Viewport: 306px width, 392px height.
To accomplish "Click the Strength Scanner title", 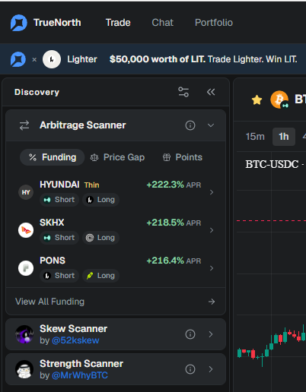I will 81,364.
